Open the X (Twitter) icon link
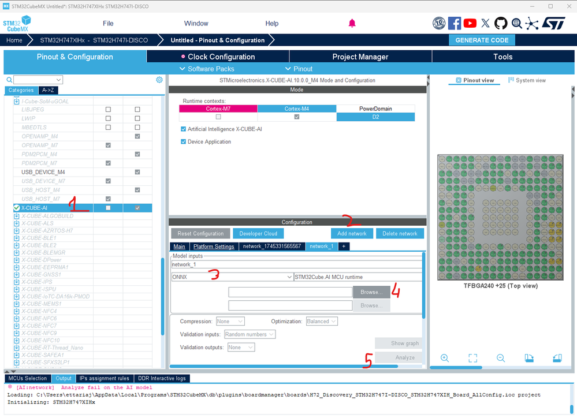This screenshot has height=418, width=577. pos(485,23)
